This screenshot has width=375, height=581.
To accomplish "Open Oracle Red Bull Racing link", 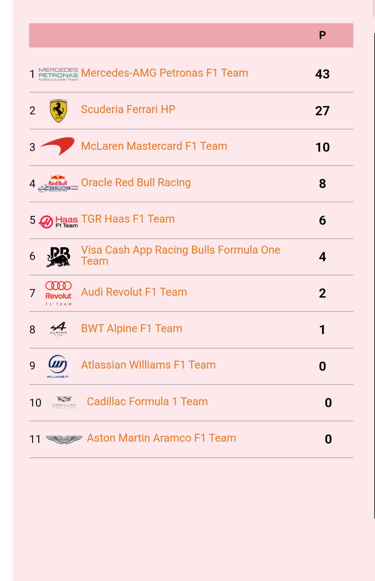I will tap(136, 183).
